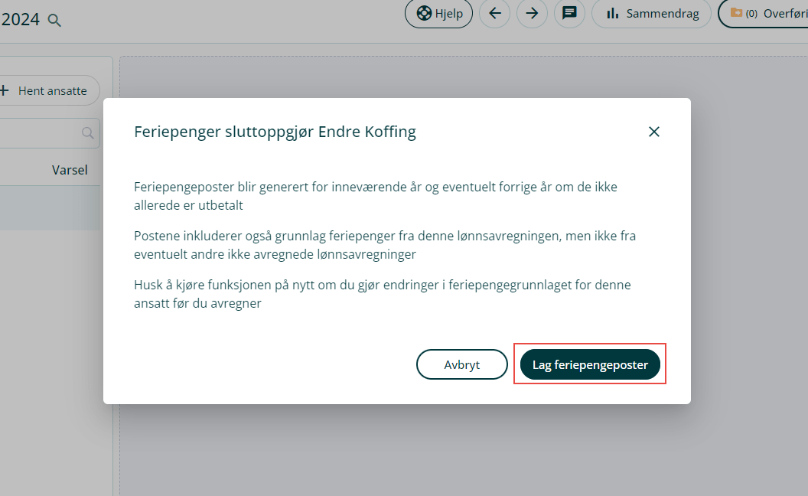
Task: Click the plus Hent ansatte button
Action: (45, 90)
